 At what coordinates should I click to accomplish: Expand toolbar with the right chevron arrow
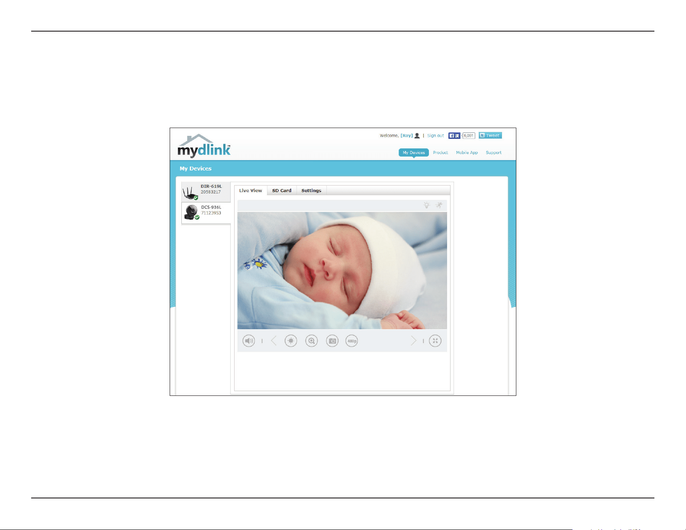pyautogui.click(x=414, y=341)
